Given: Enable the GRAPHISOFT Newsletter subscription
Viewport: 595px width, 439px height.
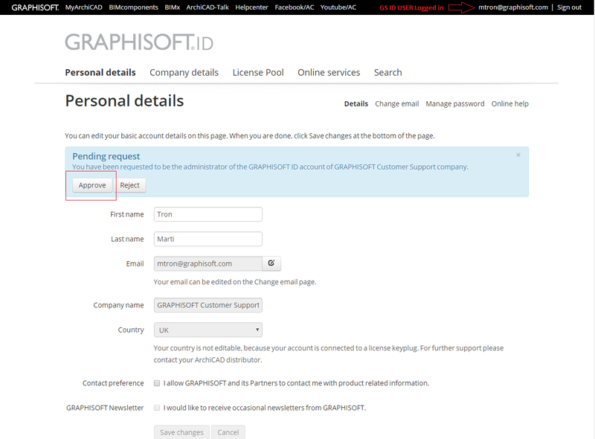Looking at the screenshot, I should (x=157, y=407).
